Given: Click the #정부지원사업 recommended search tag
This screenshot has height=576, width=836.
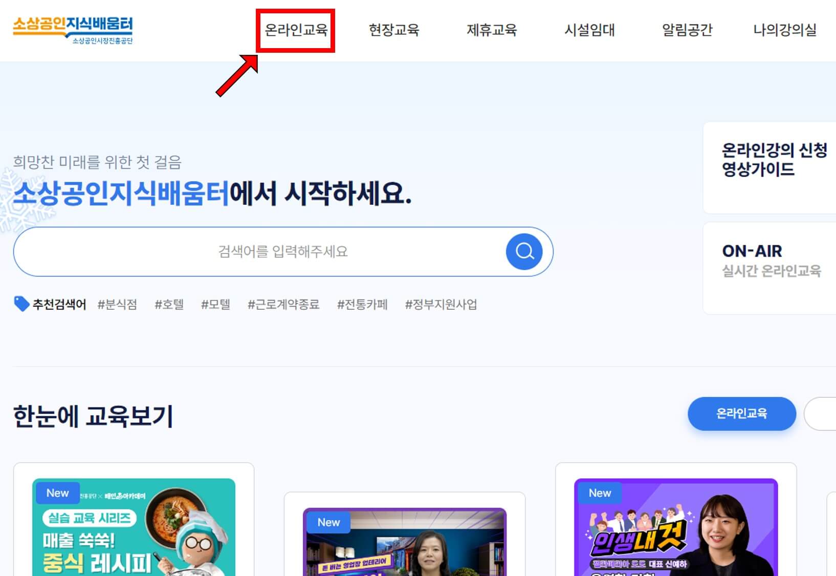Looking at the screenshot, I should [x=442, y=304].
